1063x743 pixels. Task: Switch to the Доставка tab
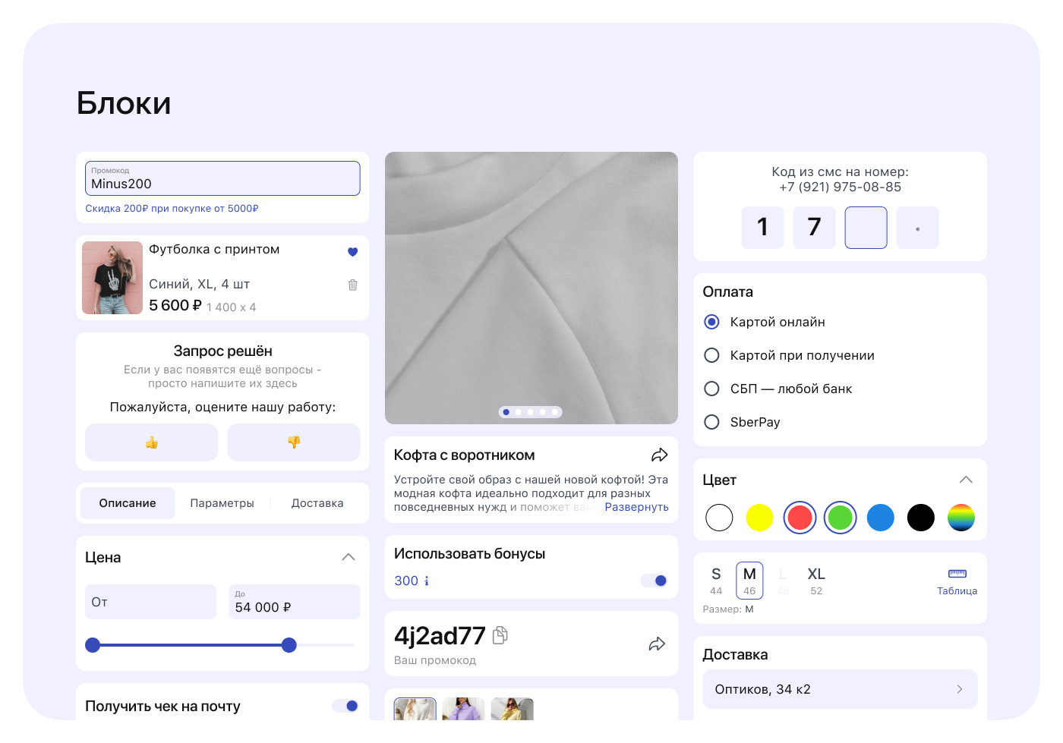[317, 503]
